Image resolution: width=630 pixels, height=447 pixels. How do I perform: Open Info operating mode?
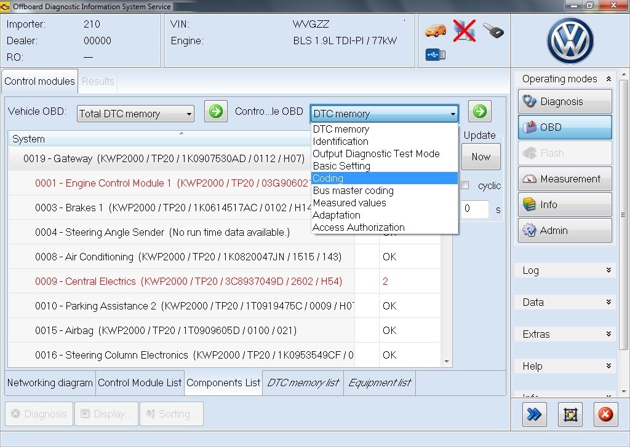click(565, 204)
